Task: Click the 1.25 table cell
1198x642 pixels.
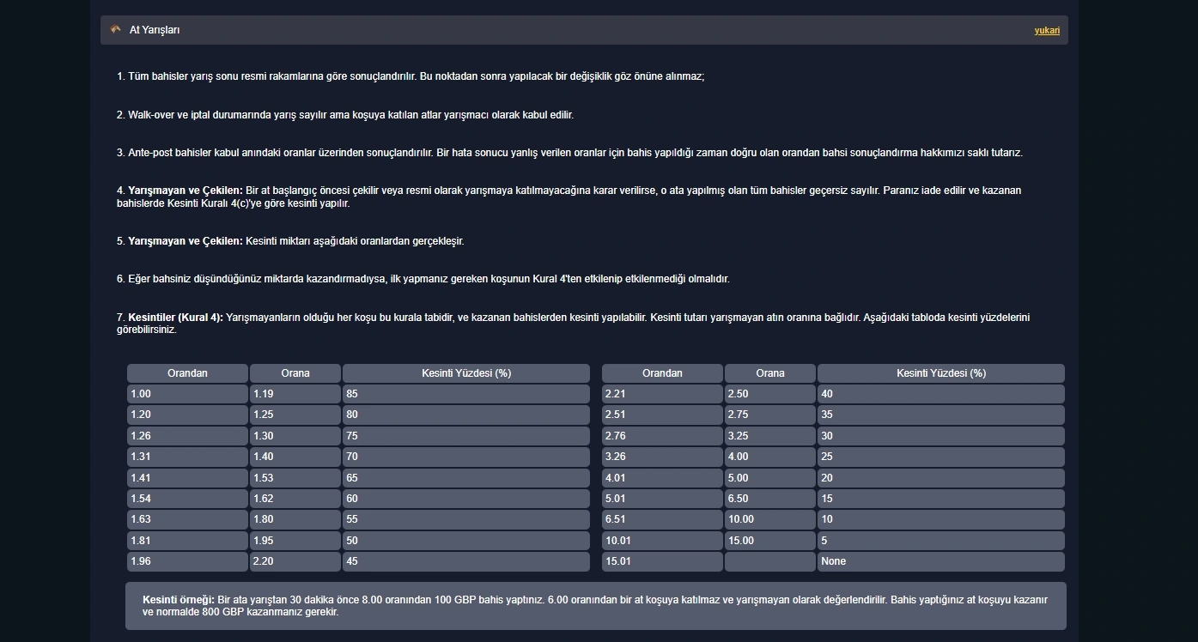Action: coord(295,415)
